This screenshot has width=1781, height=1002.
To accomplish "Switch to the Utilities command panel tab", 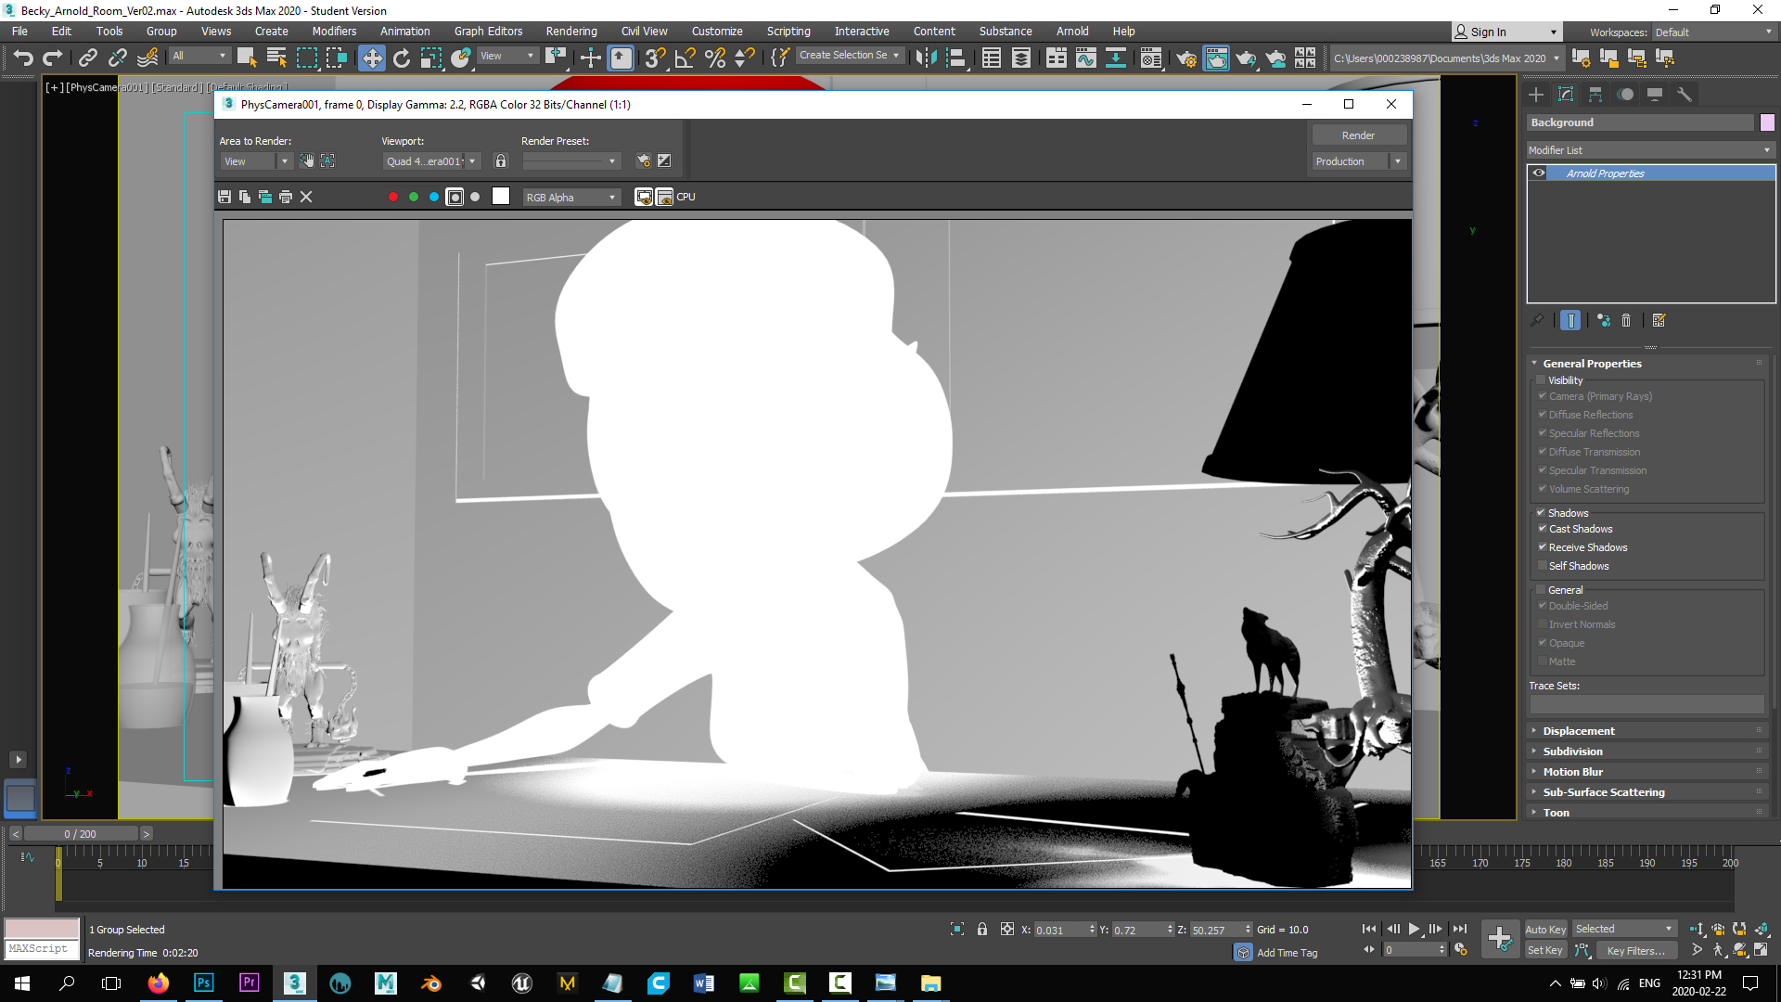I will tap(1685, 94).
